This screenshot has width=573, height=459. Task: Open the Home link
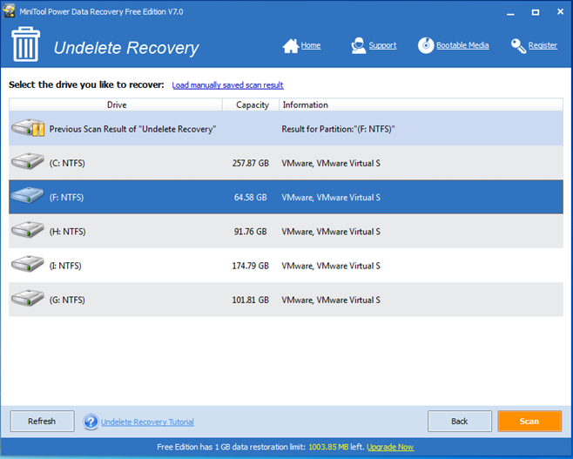click(x=311, y=45)
